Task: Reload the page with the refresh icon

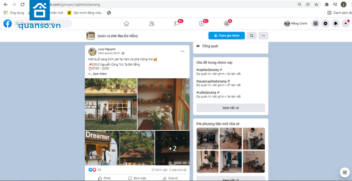Action: pyautogui.click(x=22, y=5)
